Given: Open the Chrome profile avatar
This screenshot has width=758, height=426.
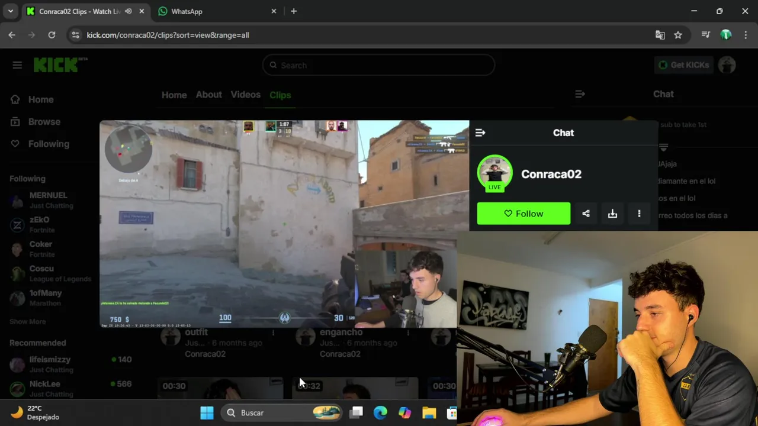Looking at the screenshot, I should 726,35.
